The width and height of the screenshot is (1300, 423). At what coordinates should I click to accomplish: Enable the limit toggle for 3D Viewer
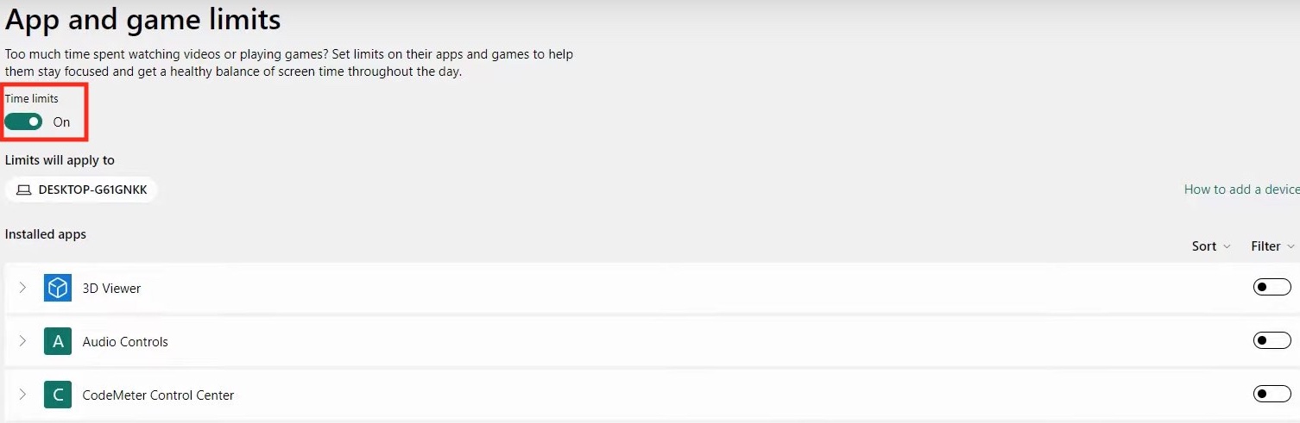(1272, 288)
